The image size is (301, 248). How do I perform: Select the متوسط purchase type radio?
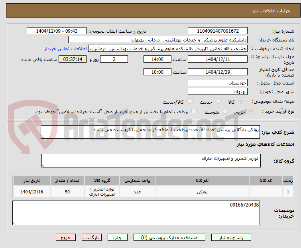[x=225, y=111]
